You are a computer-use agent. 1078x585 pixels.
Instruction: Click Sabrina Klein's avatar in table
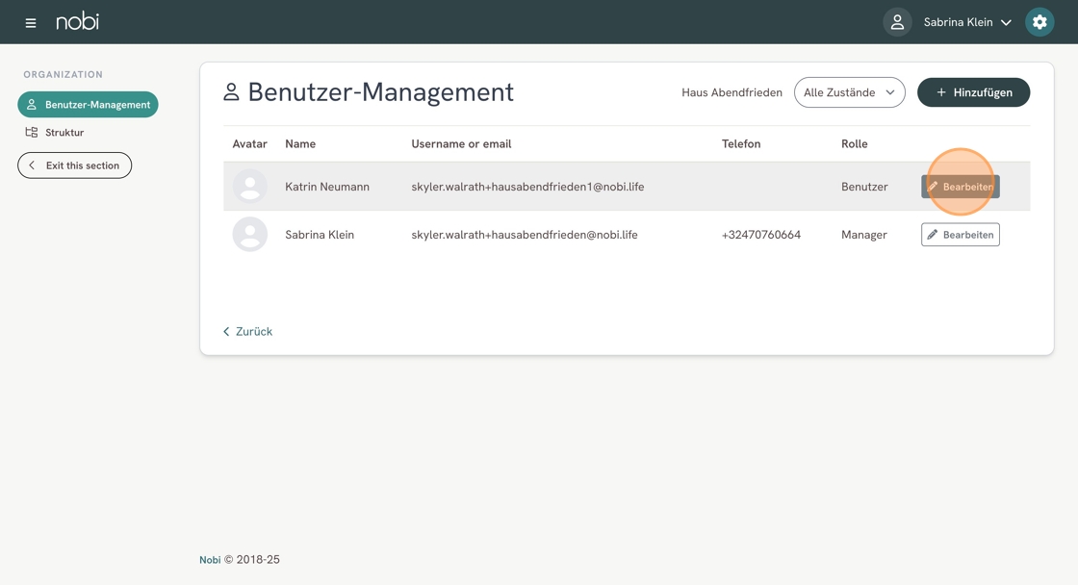pos(250,235)
